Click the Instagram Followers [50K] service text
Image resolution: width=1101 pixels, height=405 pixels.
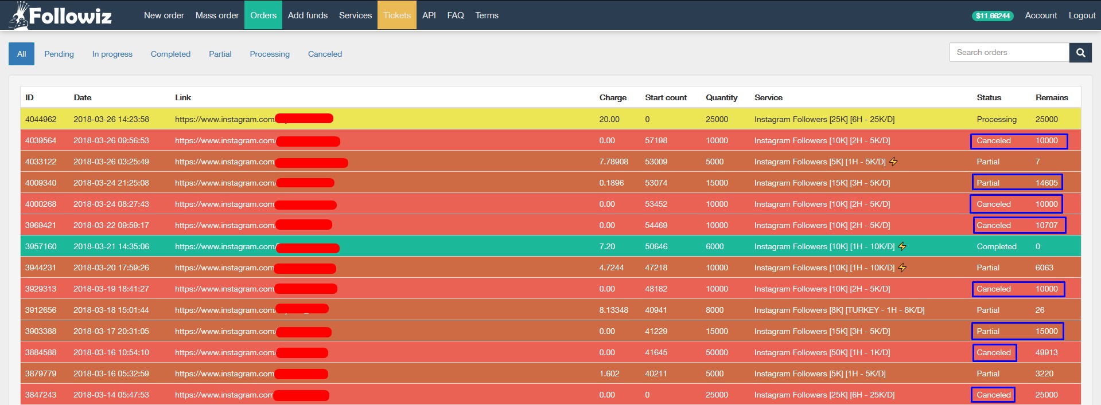[822, 352]
